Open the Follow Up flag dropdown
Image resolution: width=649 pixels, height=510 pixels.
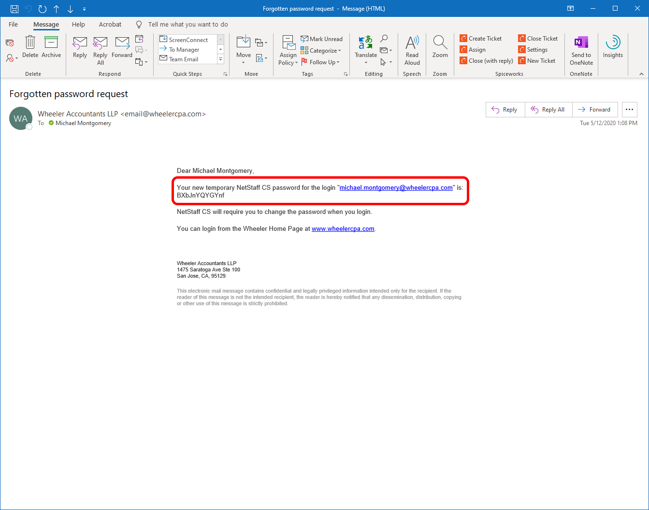click(x=320, y=62)
